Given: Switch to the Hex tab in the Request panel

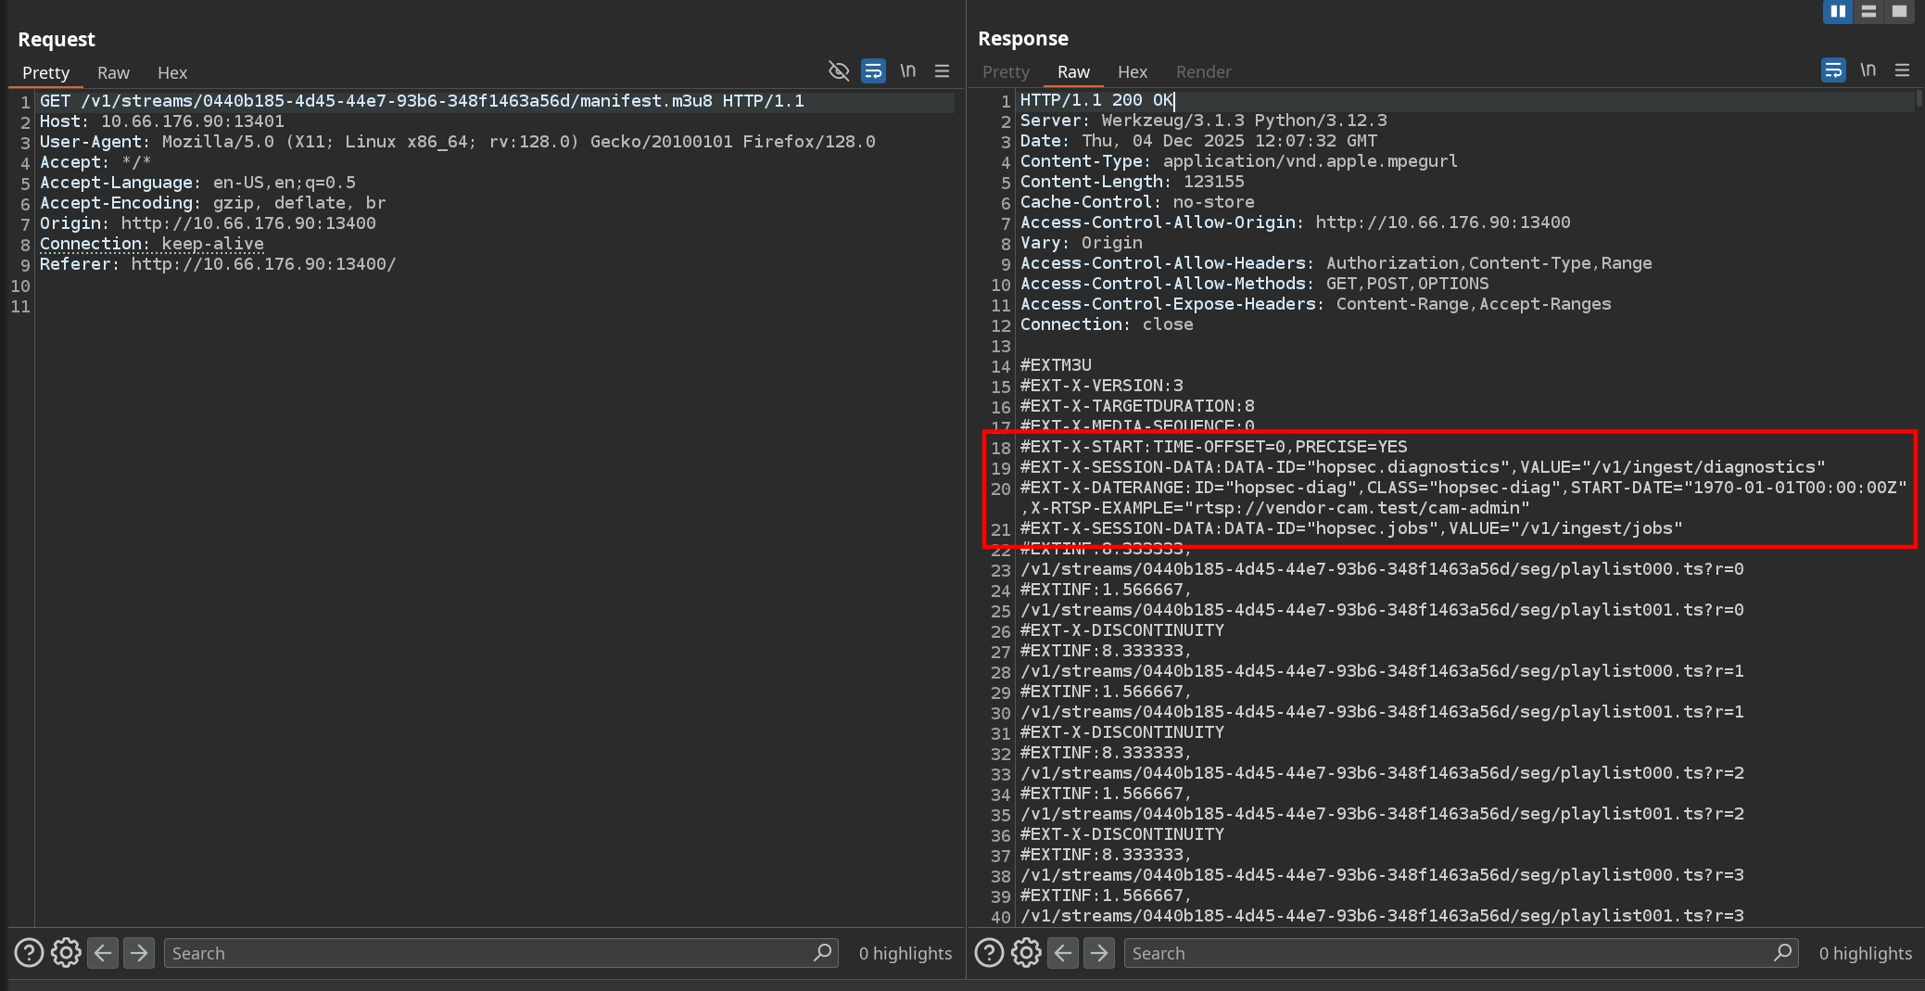Looking at the screenshot, I should click(171, 72).
